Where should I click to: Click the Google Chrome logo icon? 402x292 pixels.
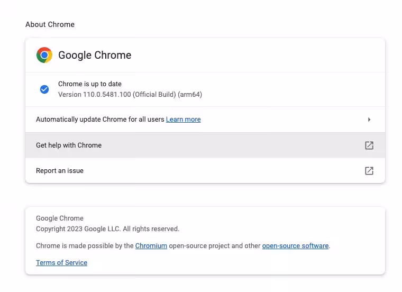[x=44, y=55]
